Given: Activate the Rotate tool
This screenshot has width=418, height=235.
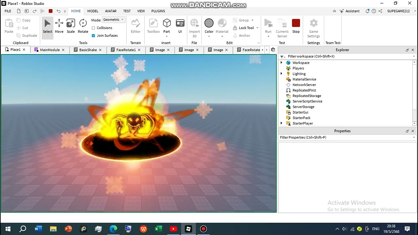Looking at the screenshot, I should click(x=83, y=26).
